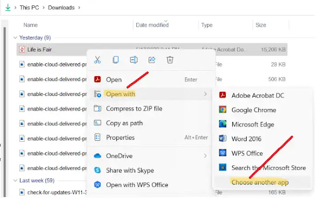Click the Word 2016 icon
Screen dimensions: 317x198
click(222, 138)
